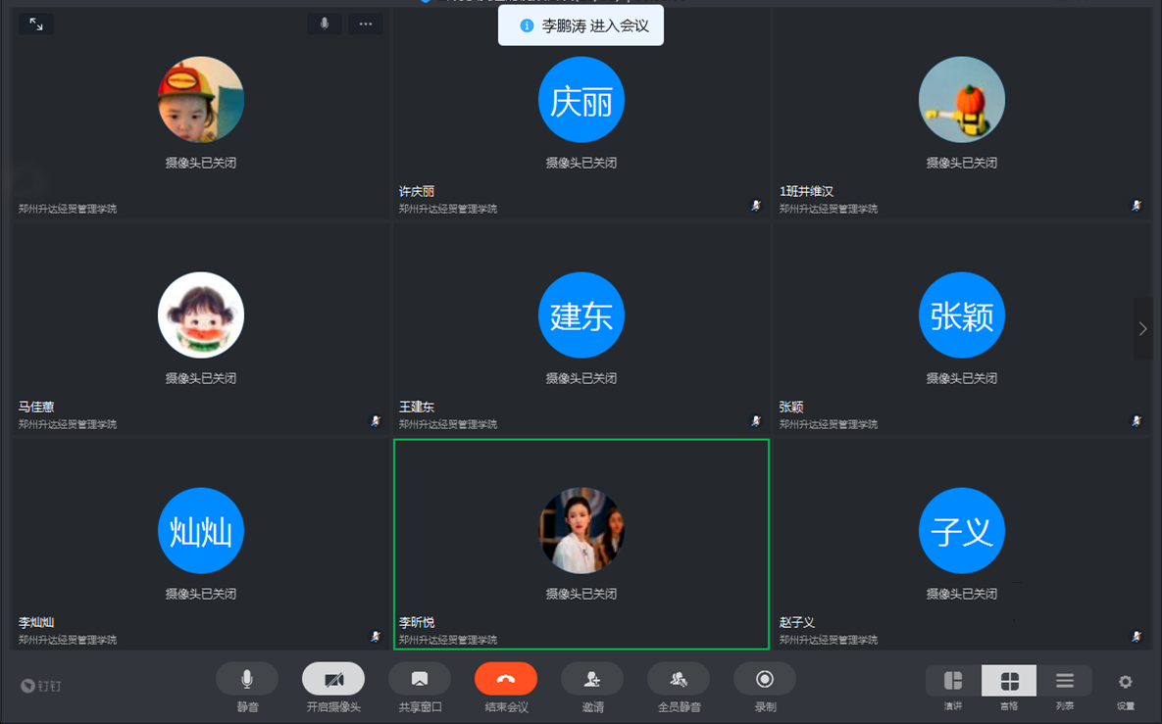Image resolution: width=1162 pixels, height=724 pixels.
Task: Click 李鹏涛 进入会议 notification
Action: [581, 25]
